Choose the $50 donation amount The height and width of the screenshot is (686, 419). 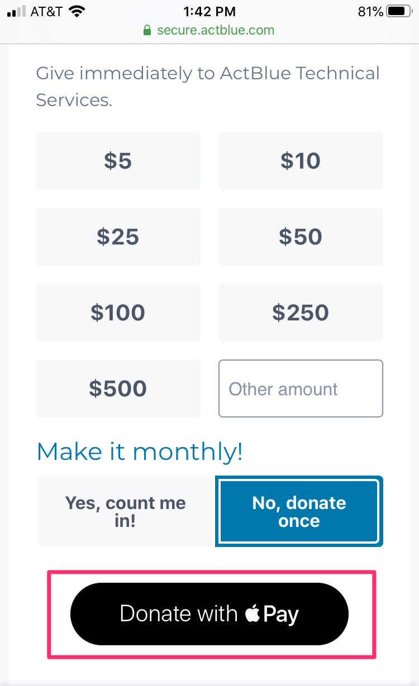point(301,237)
